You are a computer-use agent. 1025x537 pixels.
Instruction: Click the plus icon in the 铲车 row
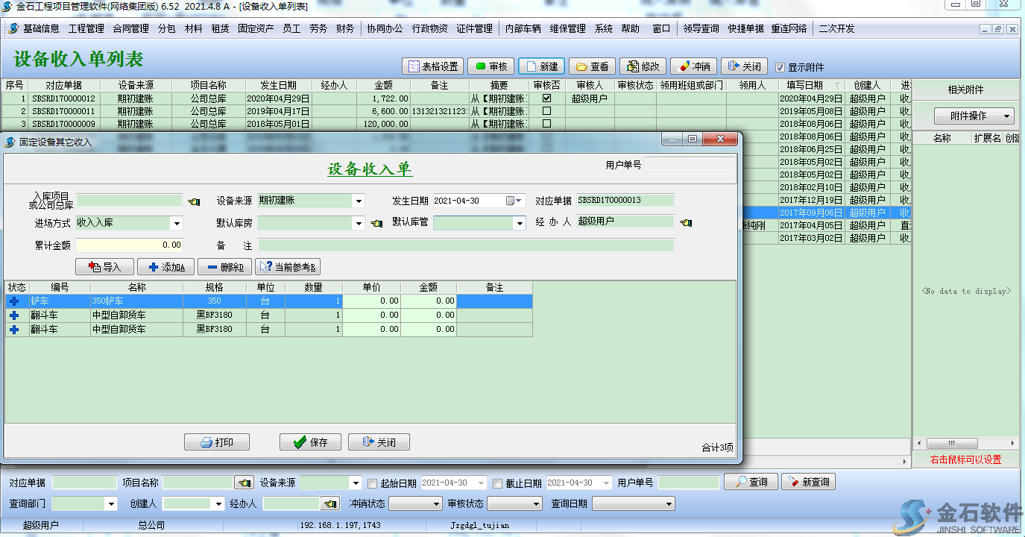pos(13,301)
